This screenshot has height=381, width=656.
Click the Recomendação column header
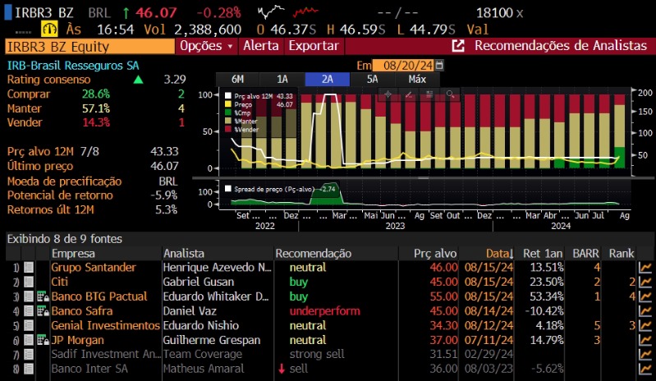[x=314, y=254]
